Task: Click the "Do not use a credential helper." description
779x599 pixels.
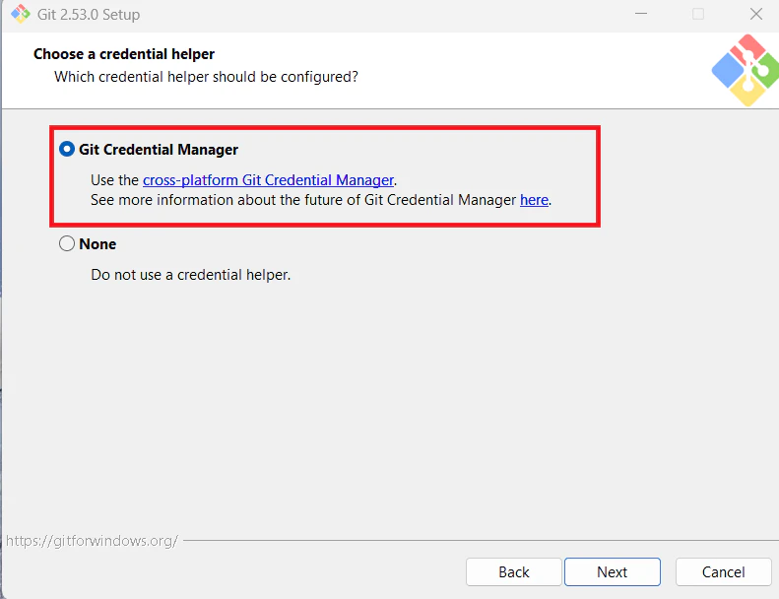Action: pyautogui.click(x=190, y=275)
